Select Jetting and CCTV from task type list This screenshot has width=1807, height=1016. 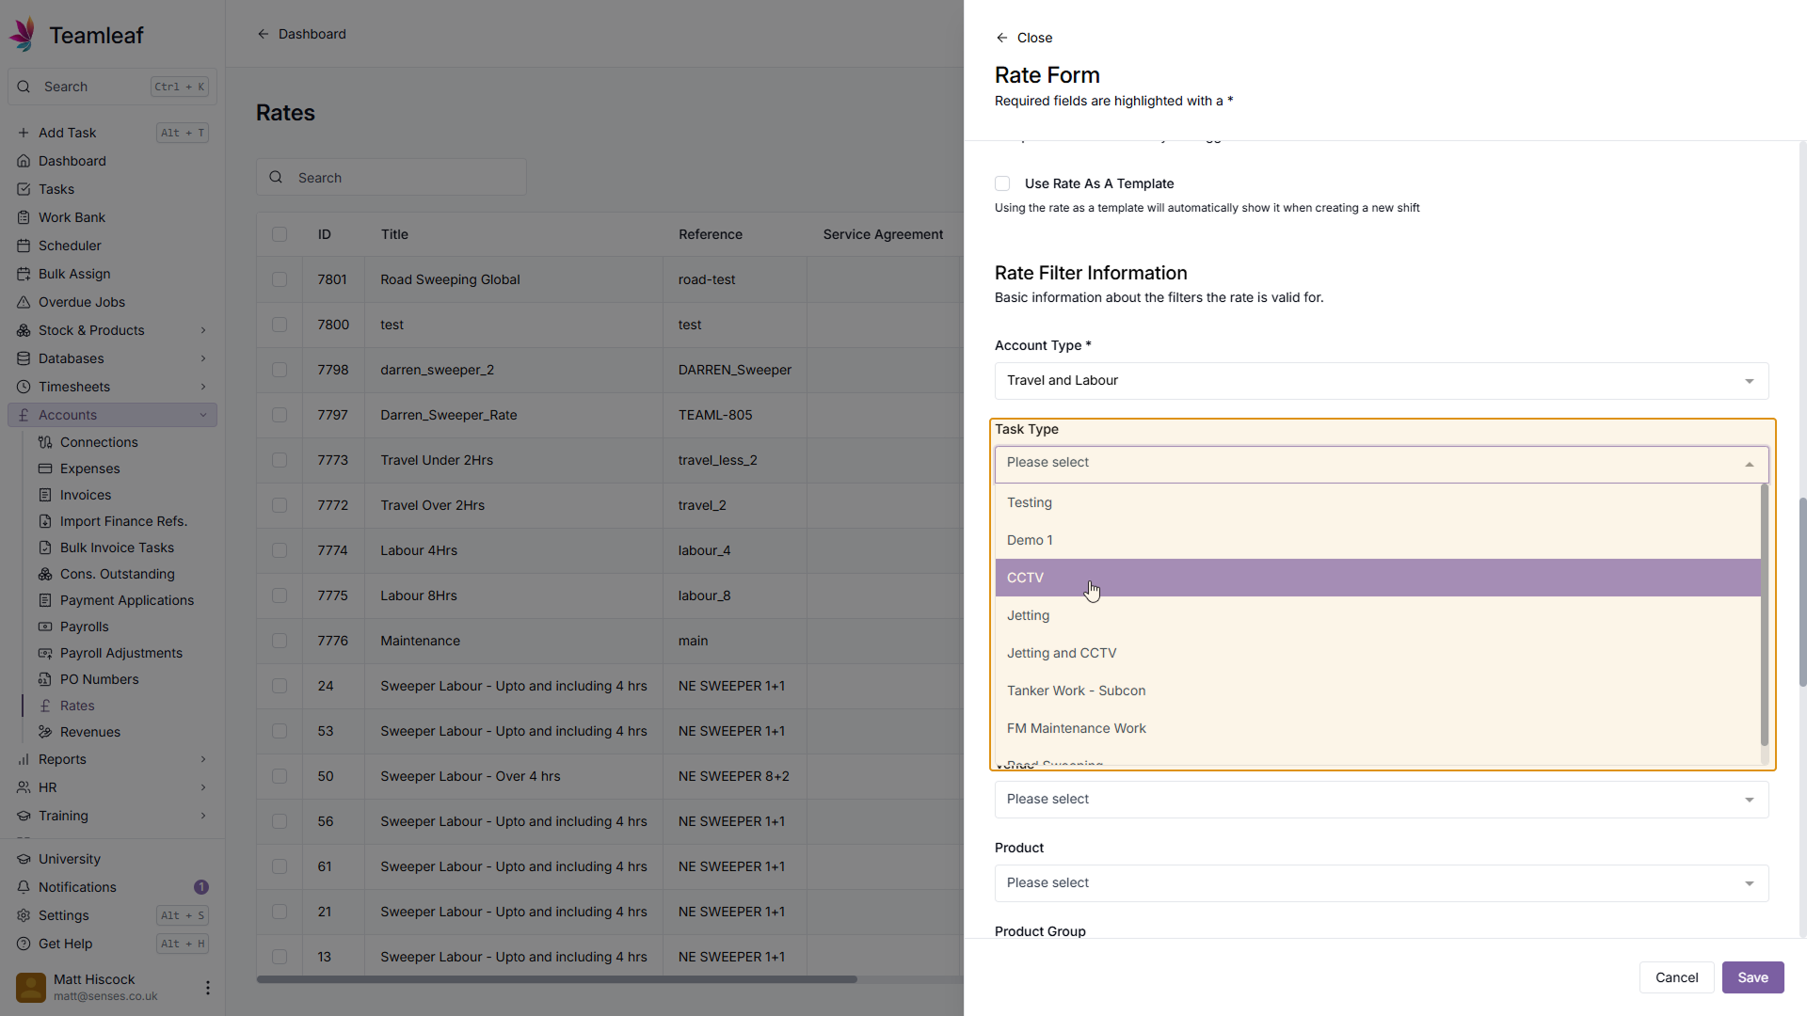(1061, 653)
